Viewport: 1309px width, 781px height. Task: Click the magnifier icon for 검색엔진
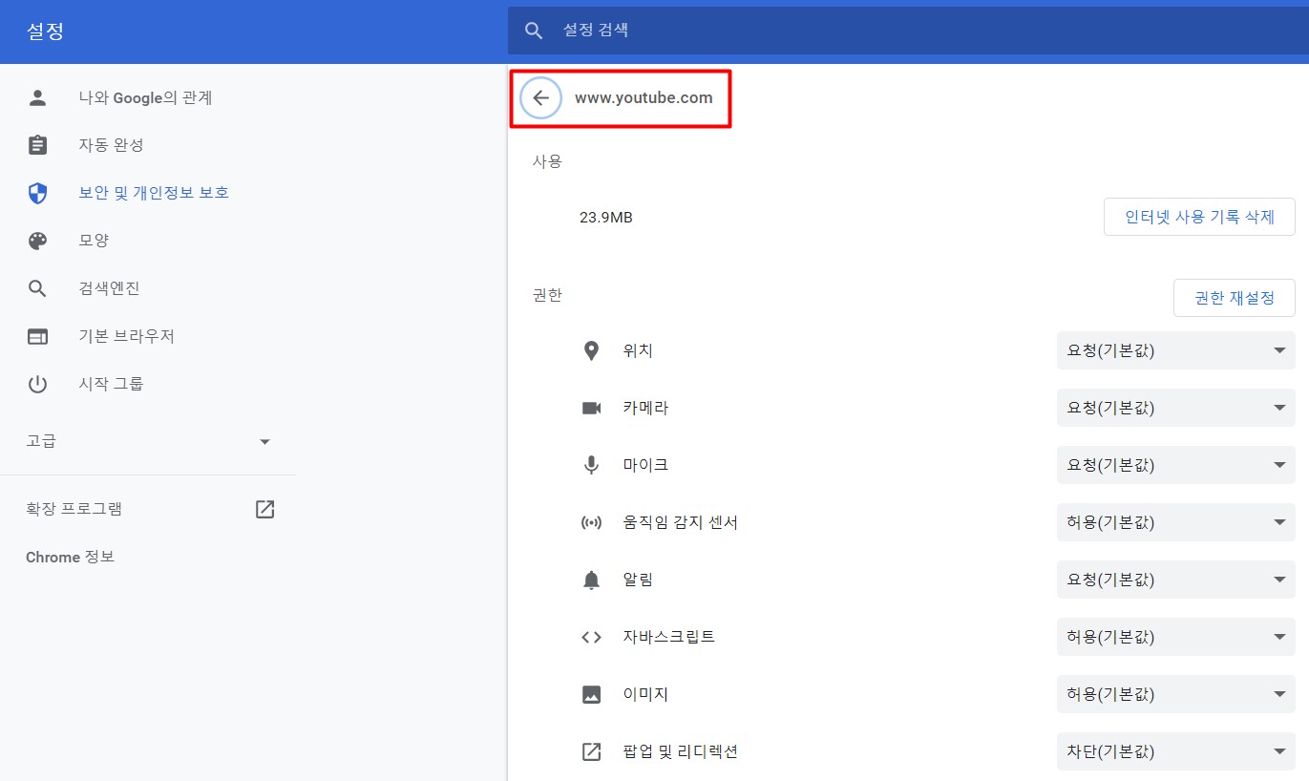(37, 288)
